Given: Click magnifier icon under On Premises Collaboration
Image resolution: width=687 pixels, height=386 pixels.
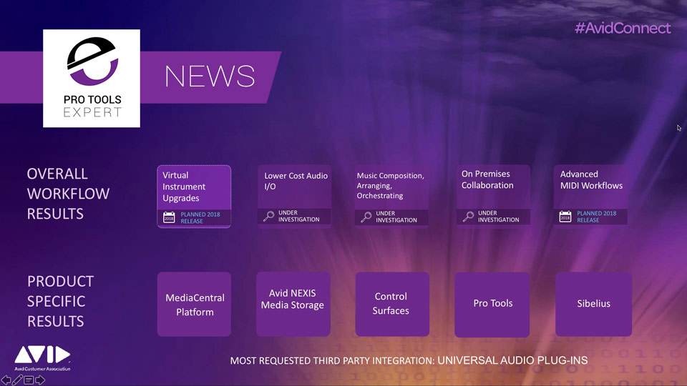Looking at the screenshot, I should 468,216.
